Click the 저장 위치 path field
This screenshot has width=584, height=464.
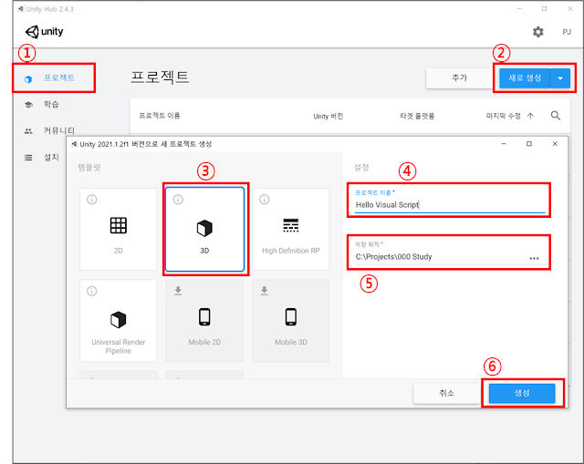pos(440,257)
